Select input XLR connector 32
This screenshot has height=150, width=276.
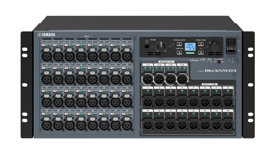click(x=127, y=125)
